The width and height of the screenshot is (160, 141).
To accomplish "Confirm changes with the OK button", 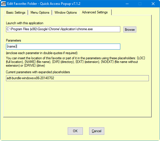I will click(75, 131).
